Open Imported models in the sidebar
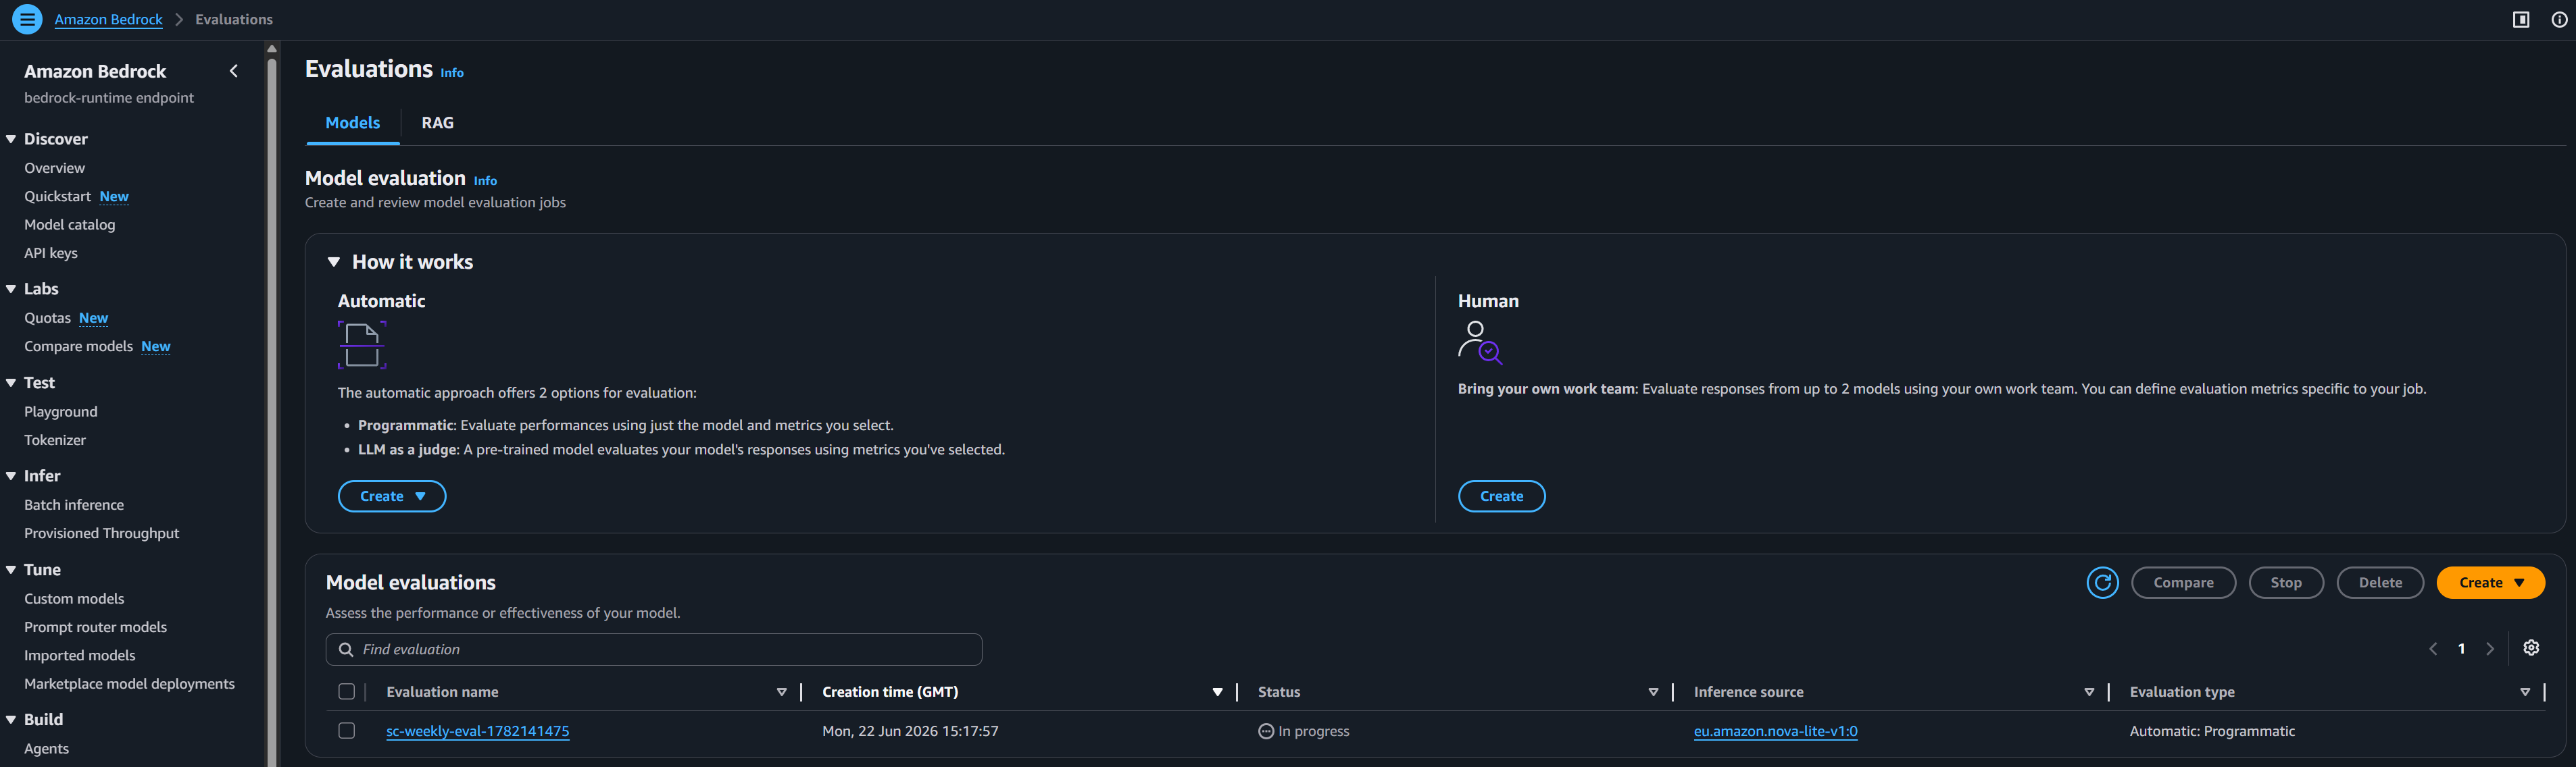2576x767 pixels. 80,655
